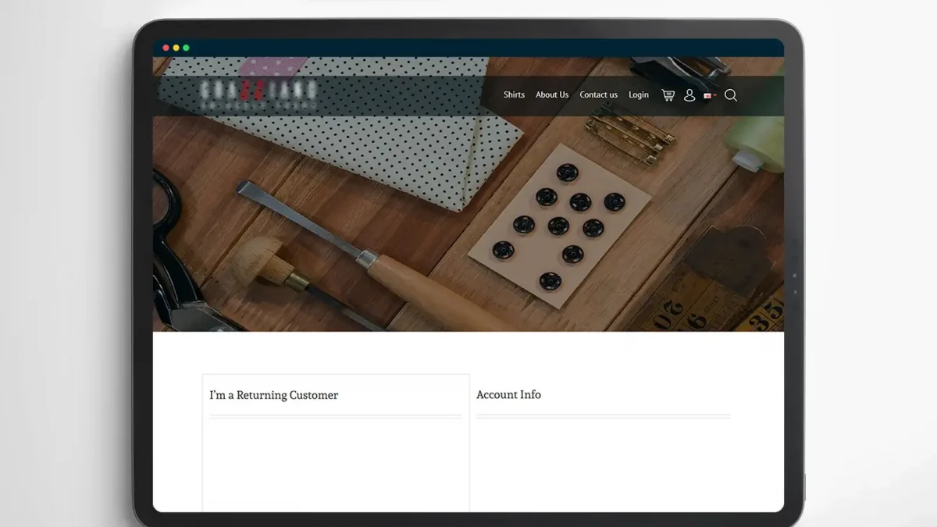Click the red close window dot
Screen dimensions: 937x527
point(166,48)
